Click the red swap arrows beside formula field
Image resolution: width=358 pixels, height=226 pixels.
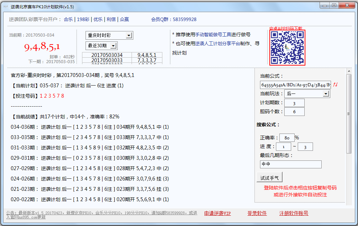click(x=335, y=85)
